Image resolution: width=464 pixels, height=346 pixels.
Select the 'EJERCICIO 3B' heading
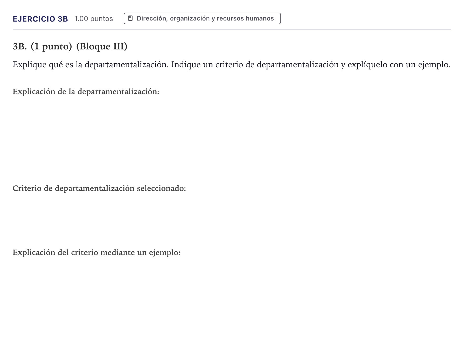coord(40,19)
